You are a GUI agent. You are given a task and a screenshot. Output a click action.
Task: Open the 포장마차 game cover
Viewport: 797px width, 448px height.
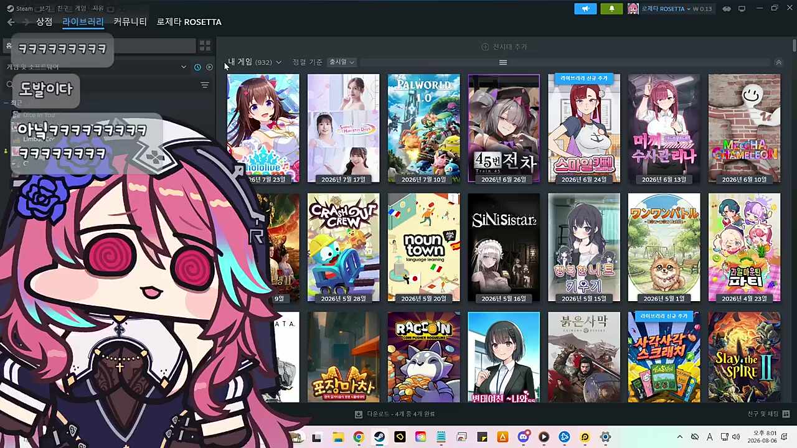343,357
